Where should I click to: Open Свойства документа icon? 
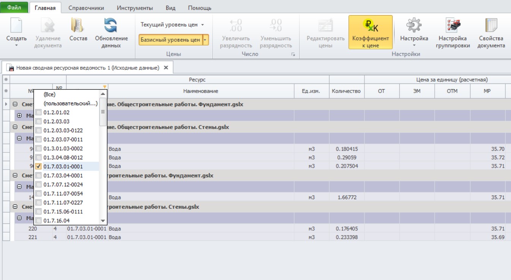[491, 26]
